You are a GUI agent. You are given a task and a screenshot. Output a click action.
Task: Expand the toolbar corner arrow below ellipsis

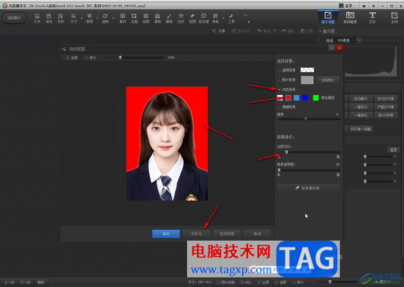(248, 22)
